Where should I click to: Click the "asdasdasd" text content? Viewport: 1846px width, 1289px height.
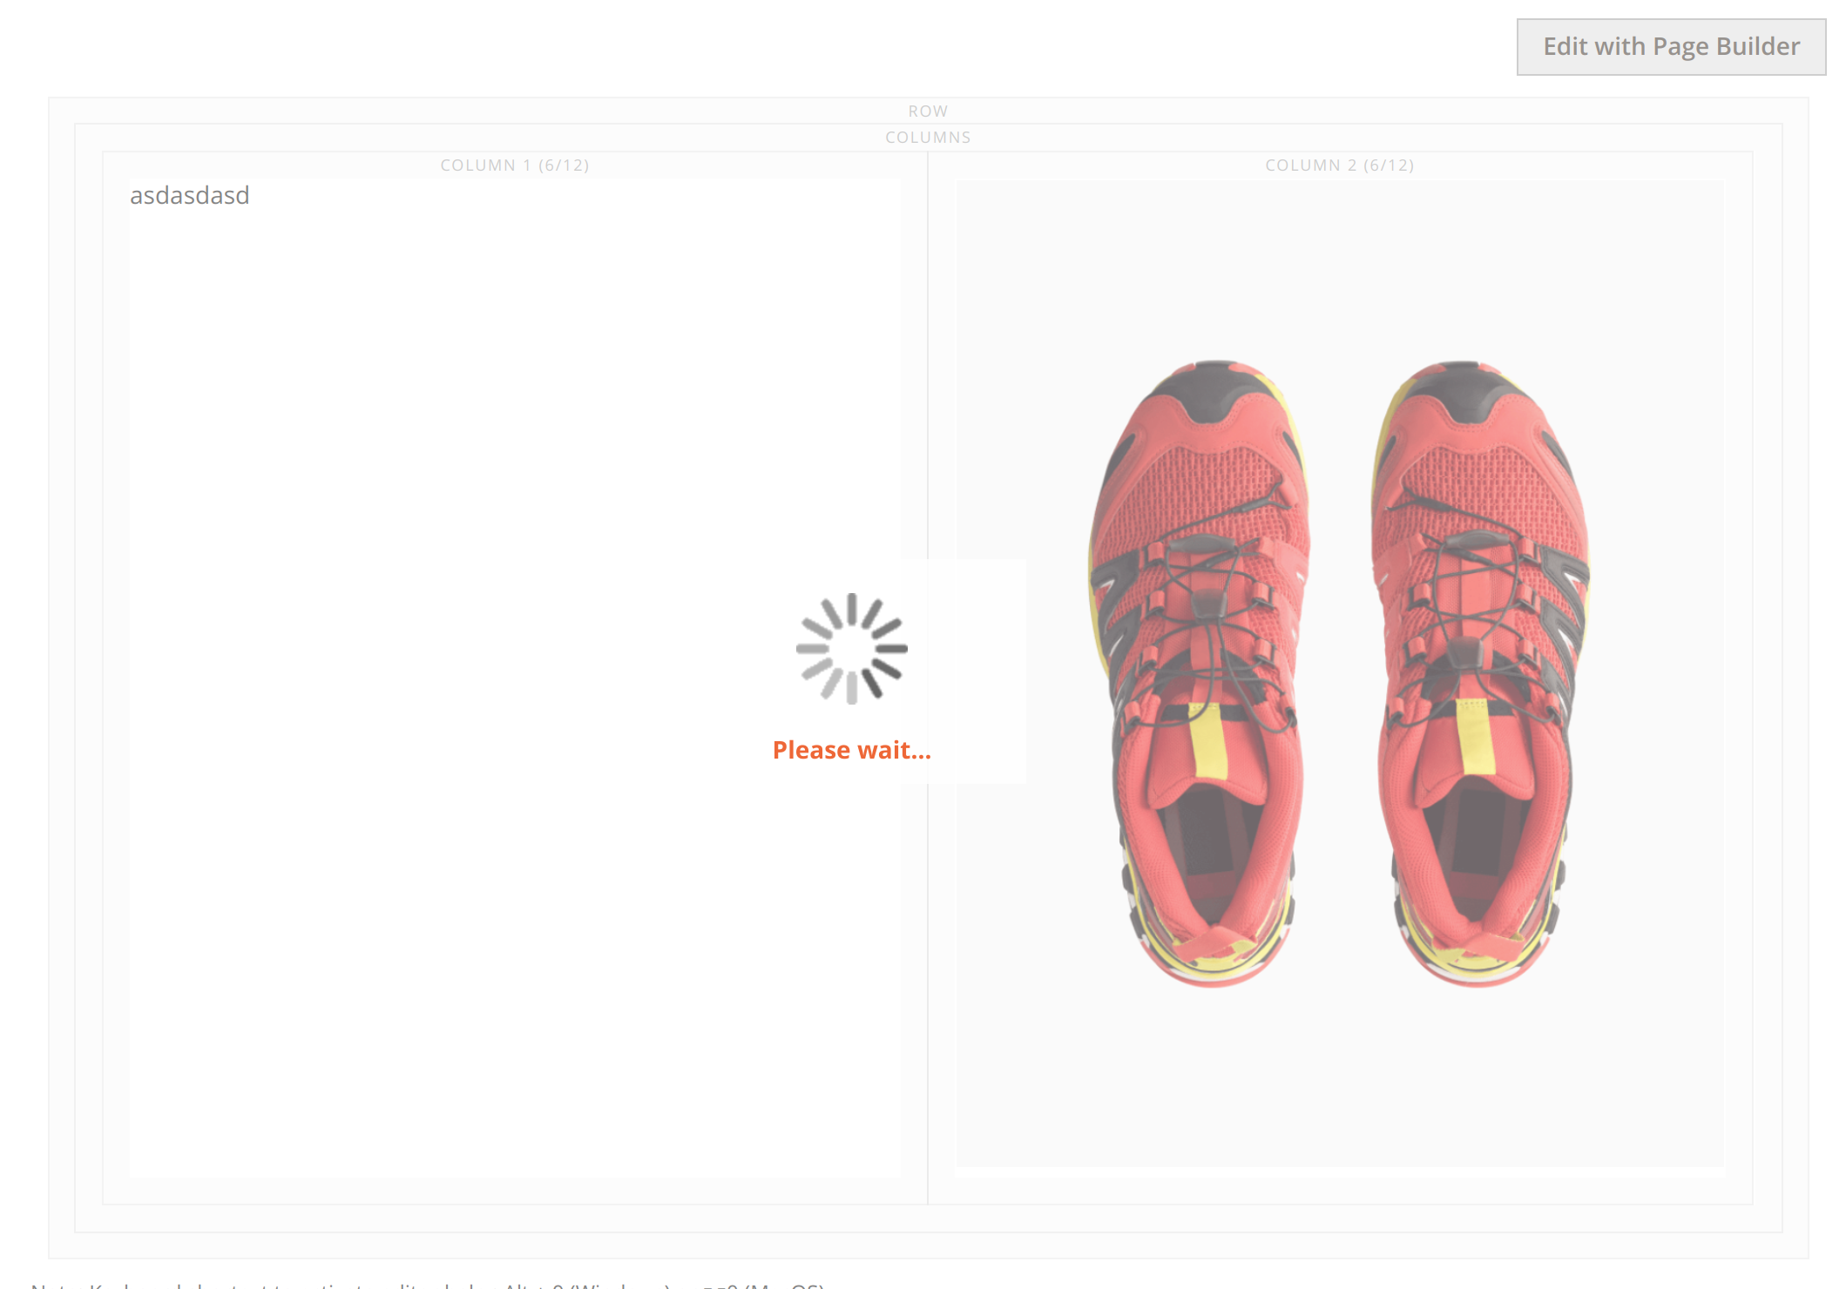tap(190, 195)
